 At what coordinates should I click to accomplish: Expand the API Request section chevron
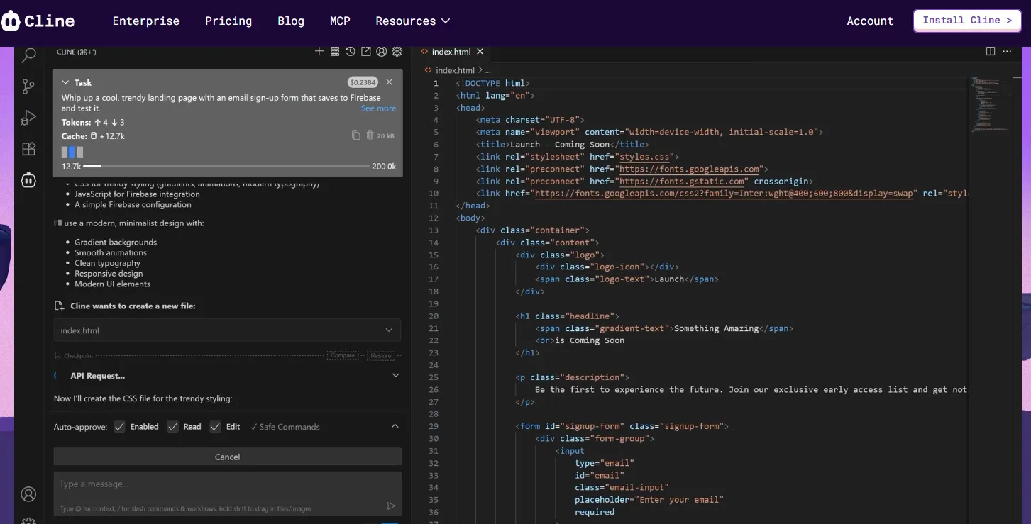point(395,376)
